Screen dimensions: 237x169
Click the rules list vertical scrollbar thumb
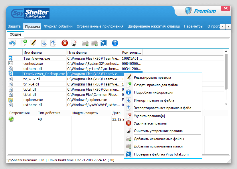point(226,72)
